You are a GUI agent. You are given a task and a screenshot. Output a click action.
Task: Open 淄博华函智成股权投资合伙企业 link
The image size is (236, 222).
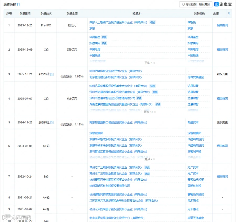pyautogui.click(x=115, y=139)
